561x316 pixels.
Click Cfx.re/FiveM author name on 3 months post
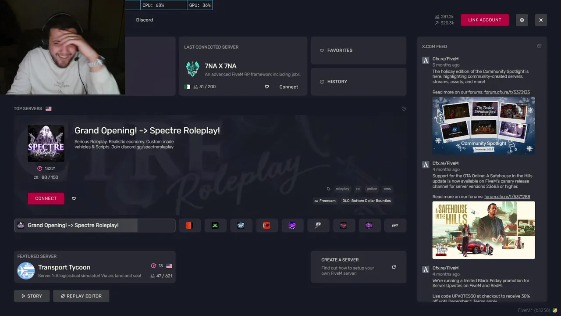[445, 59]
